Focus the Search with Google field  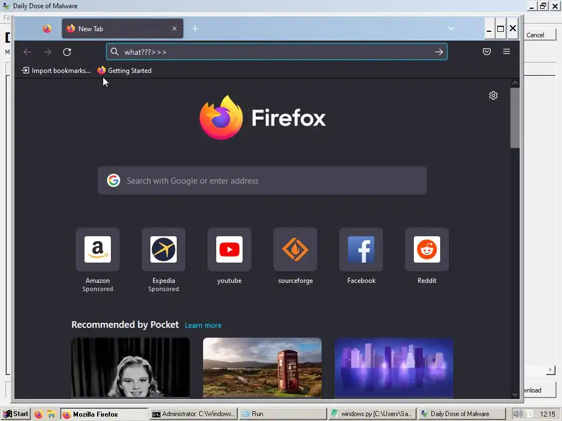(262, 180)
